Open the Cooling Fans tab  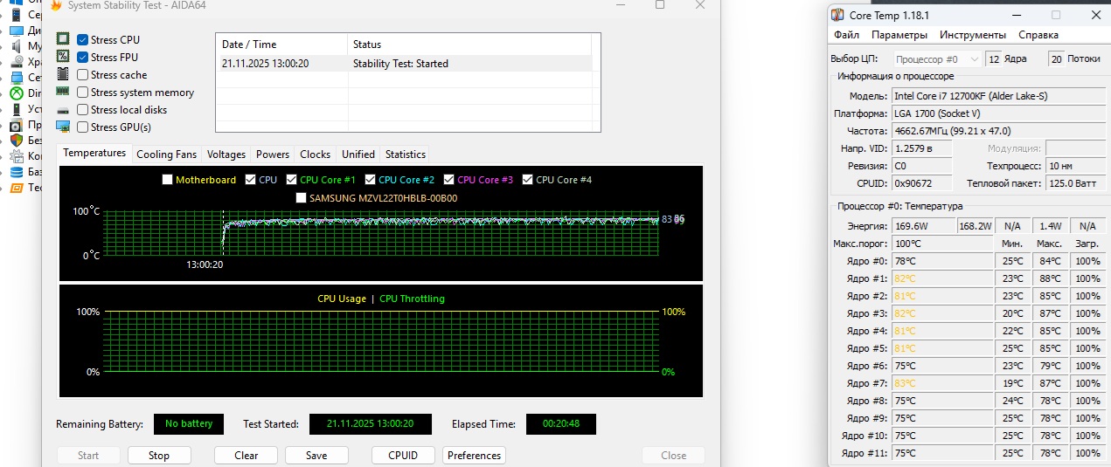pos(166,155)
